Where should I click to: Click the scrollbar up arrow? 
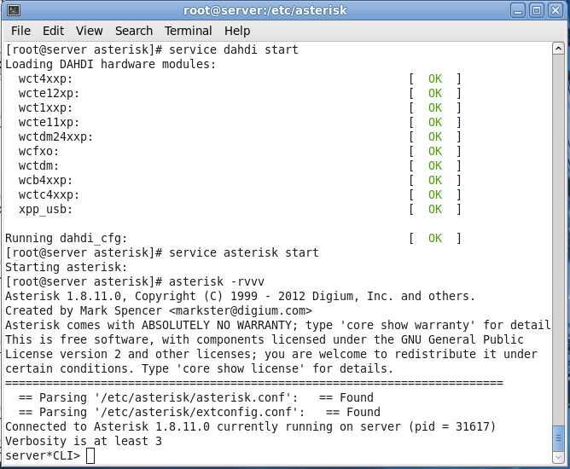(558, 49)
